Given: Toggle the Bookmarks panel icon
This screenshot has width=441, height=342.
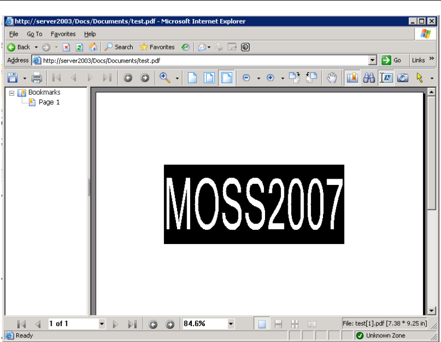Looking at the screenshot, I should (352, 77).
